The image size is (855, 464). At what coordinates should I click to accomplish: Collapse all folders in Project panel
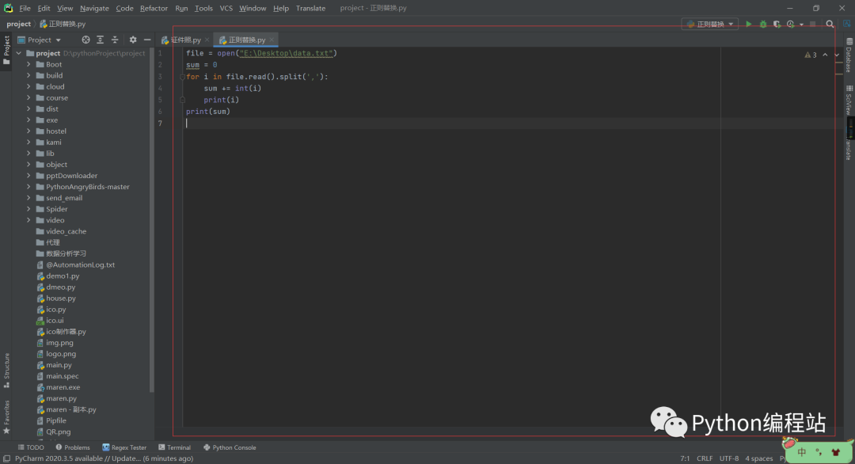click(x=115, y=40)
